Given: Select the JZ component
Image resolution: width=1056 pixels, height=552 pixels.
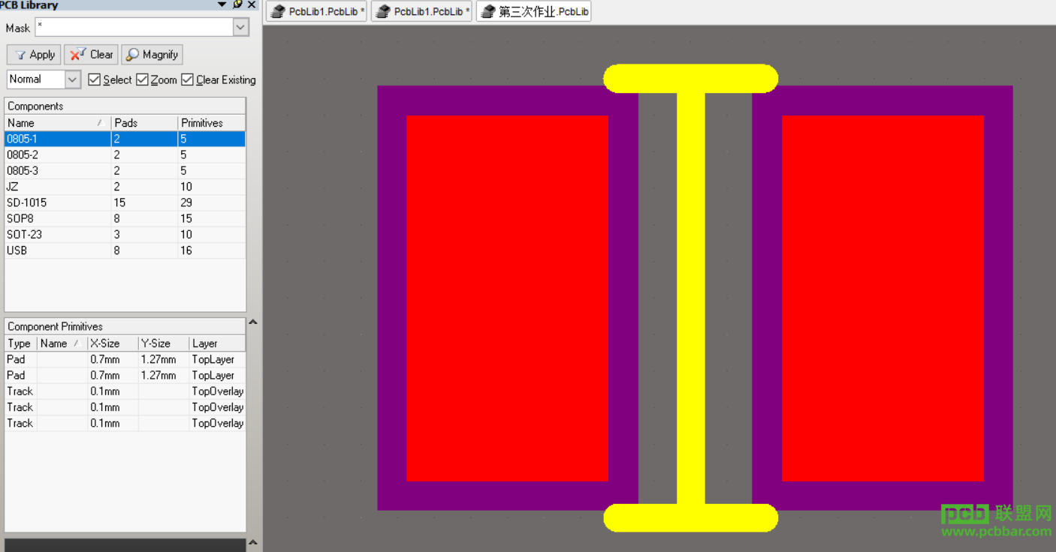Looking at the screenshot, I should [125, 187].
